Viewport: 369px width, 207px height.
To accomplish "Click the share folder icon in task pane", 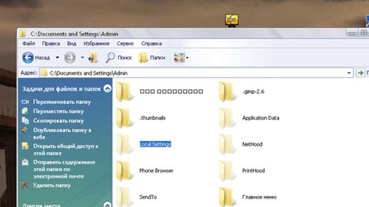I will [x=25, y=146].
